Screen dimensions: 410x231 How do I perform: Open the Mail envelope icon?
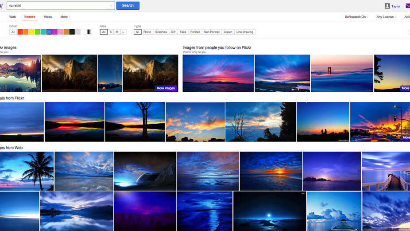point(408,6)
